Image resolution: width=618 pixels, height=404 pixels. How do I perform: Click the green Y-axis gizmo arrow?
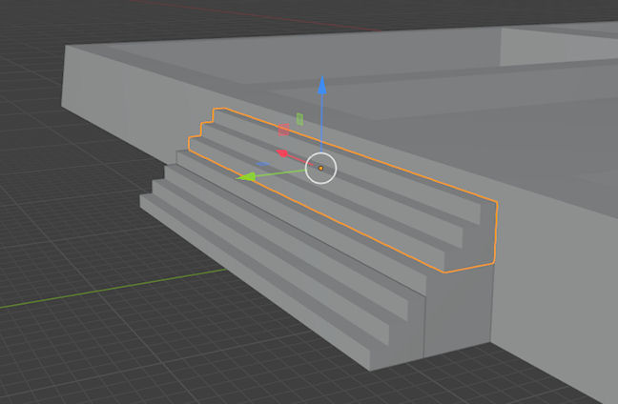(246, 176)
